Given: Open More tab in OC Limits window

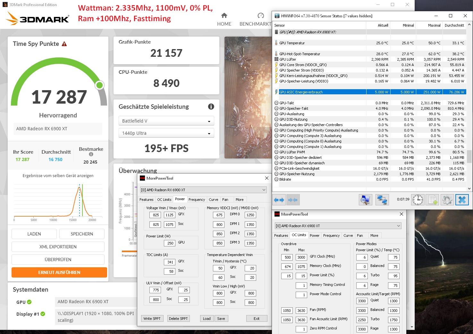Looking at the screenshot, I should (x=374, y=236).
